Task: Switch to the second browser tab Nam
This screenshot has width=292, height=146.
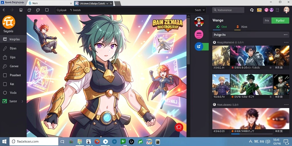Action: 50,3
